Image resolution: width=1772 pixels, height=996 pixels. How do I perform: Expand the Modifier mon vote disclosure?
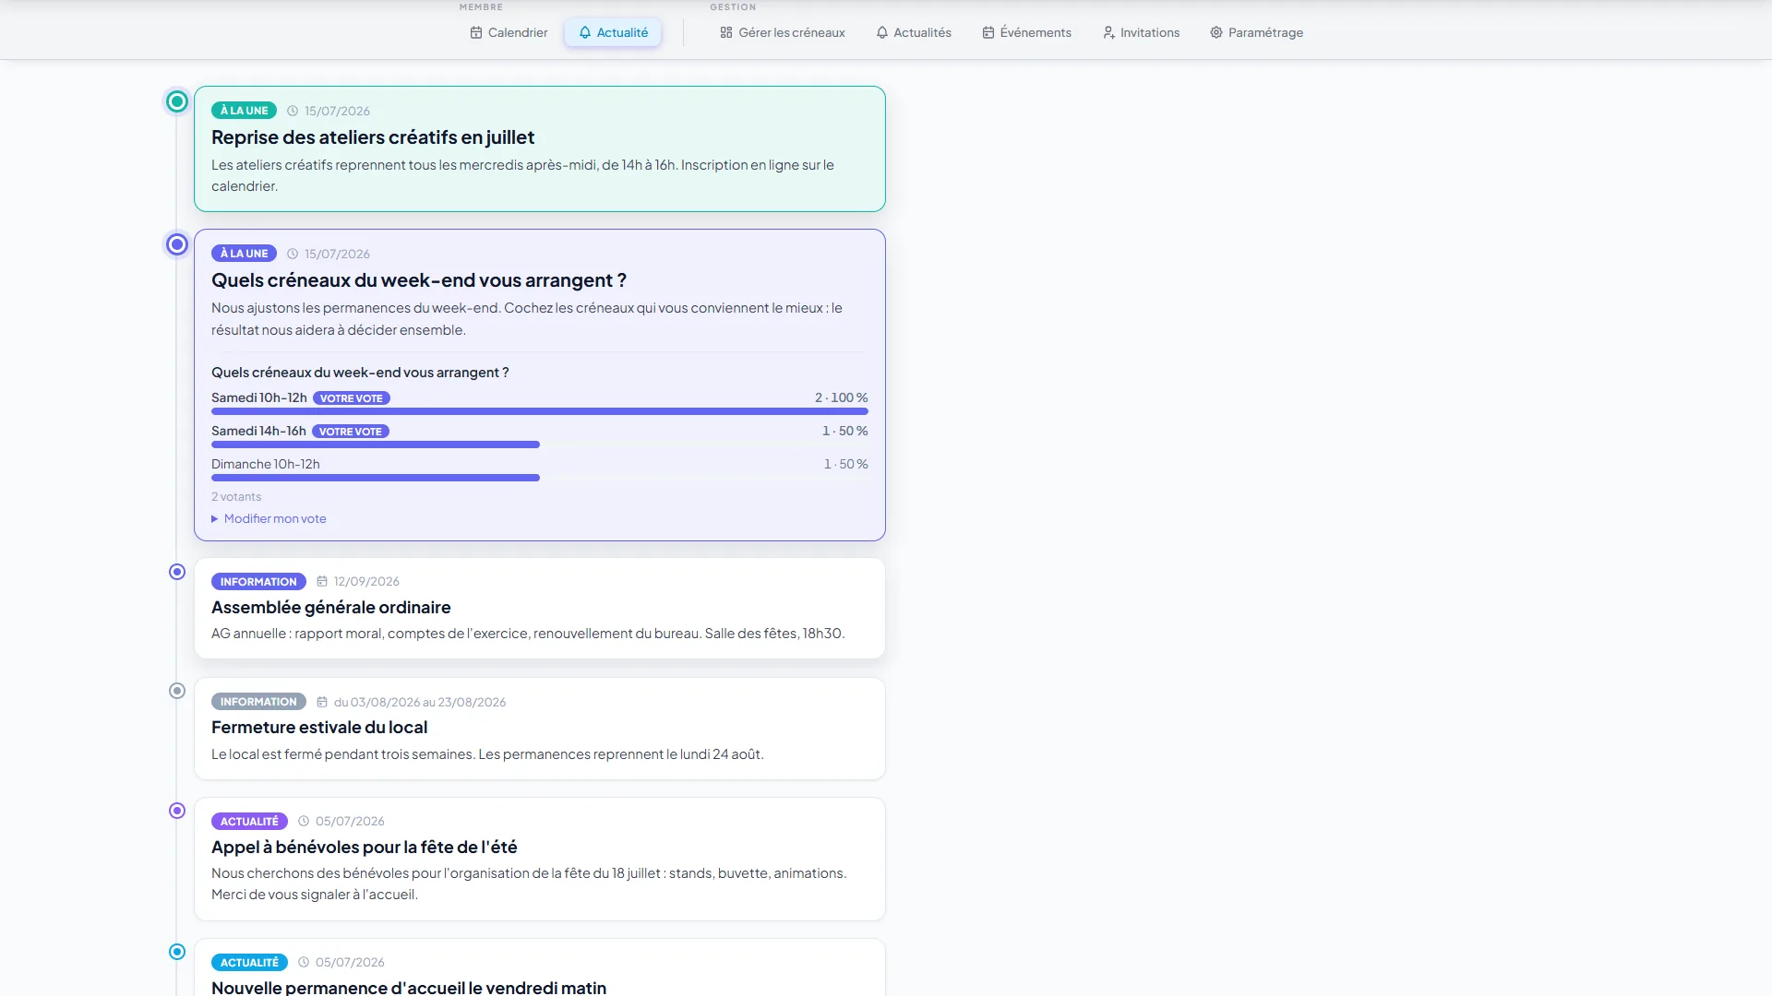269,518
